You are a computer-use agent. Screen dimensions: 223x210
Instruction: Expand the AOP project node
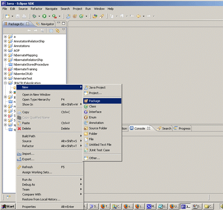pos(5,51)
